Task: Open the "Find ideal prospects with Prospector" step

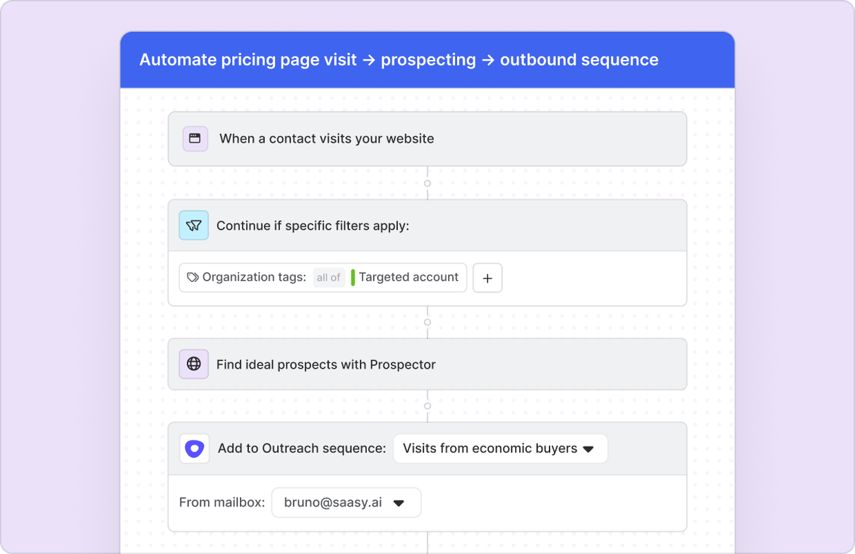Action: click(x=326, y=364)
